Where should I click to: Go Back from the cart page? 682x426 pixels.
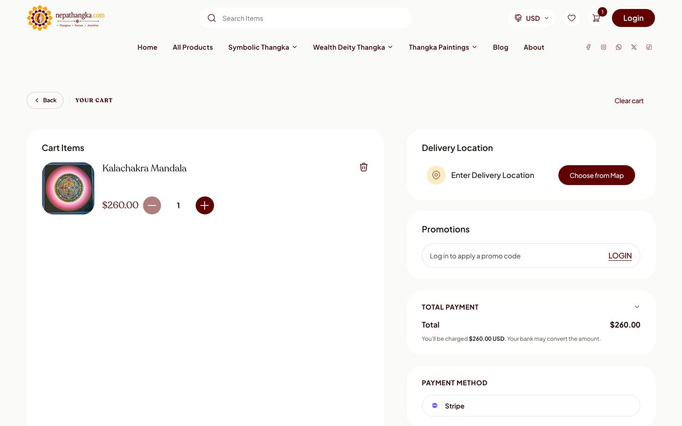[x=45, y=100]
